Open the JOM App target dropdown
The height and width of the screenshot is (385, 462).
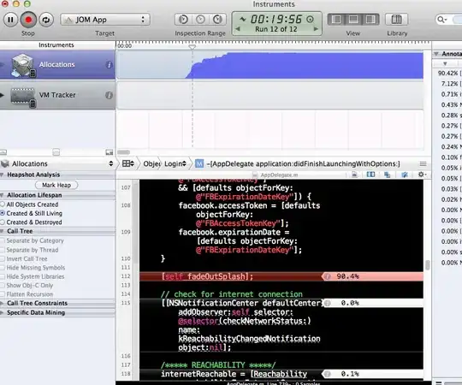click(x=105, y=20)
